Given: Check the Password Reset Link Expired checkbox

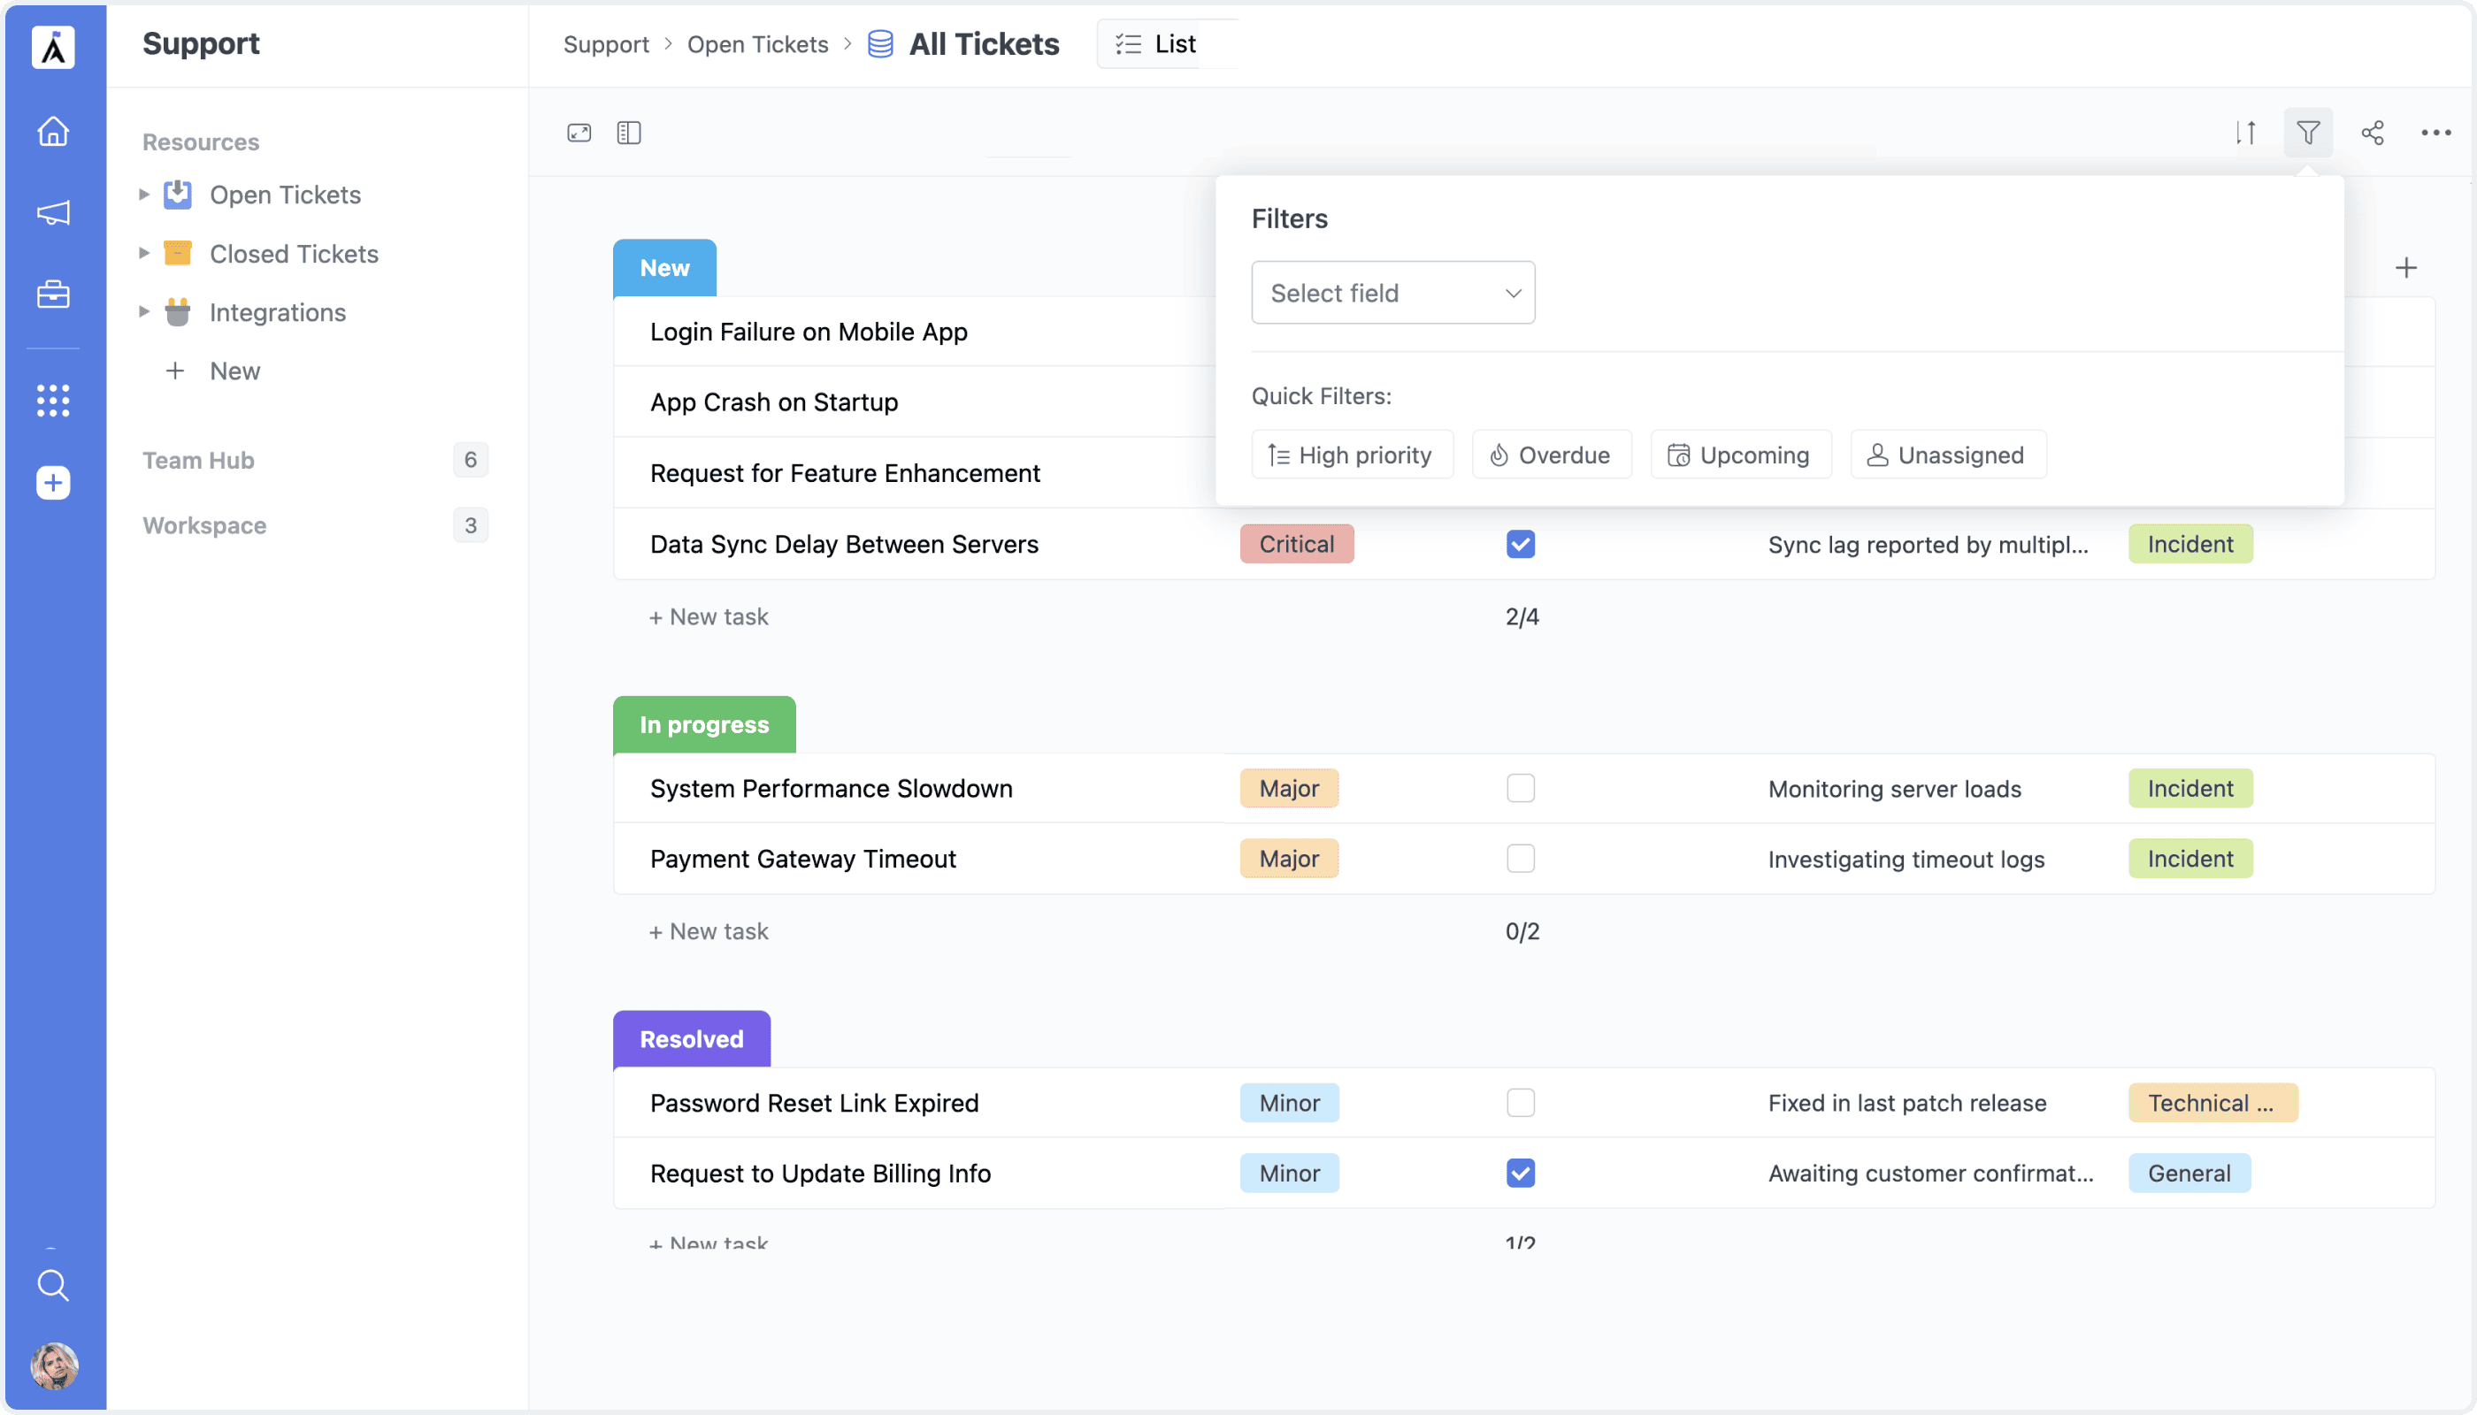Looking at the screenshot, I should pyautogui.click(x=1521, y=1103).
